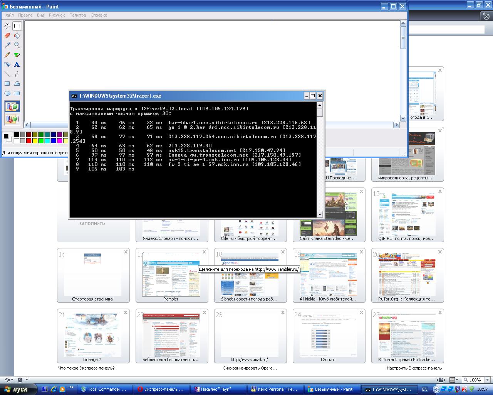Open the Вид menu in Paint
This screenshot has width=493, height=395.
pyautogui.click(x=41, y=15)
